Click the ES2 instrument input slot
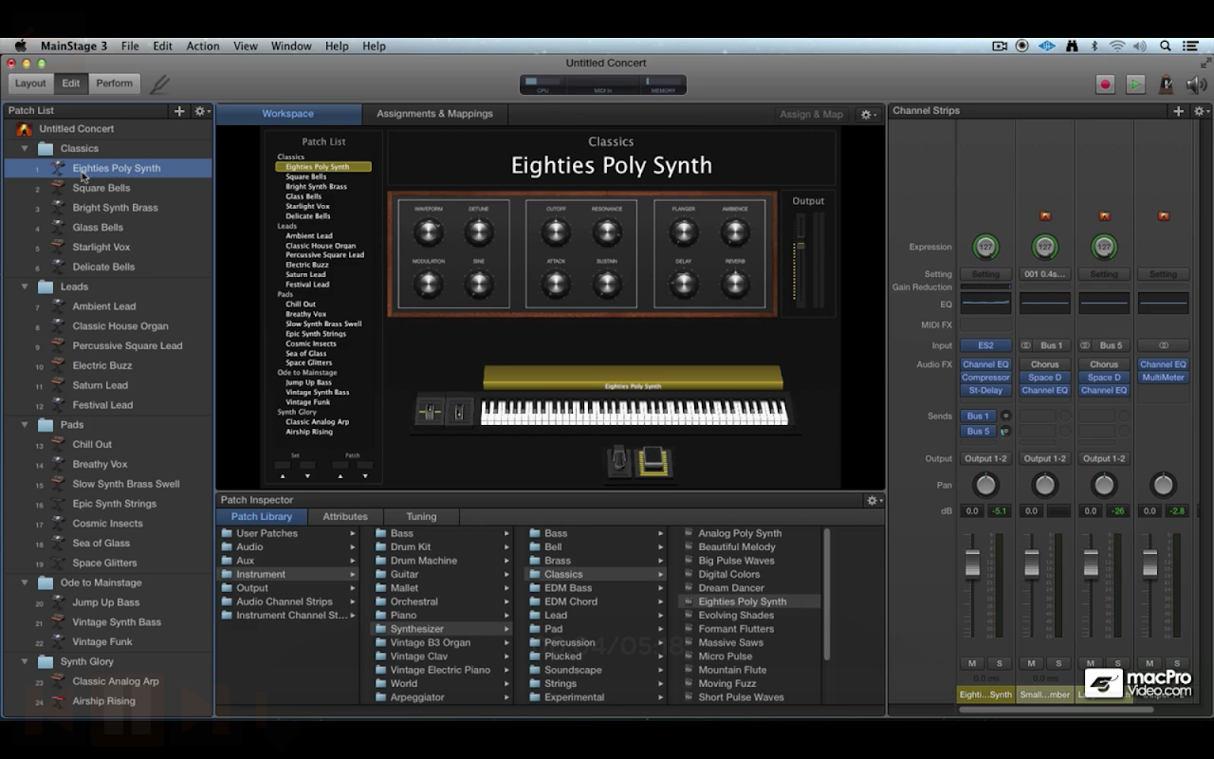Screen dimensions: 1214x759 [x=985, y=345]
